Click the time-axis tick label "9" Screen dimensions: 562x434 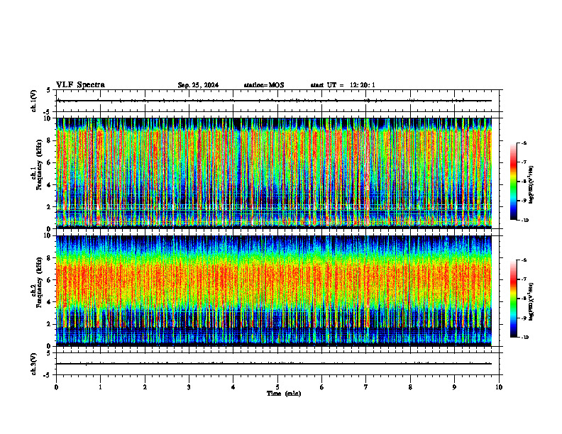coord(454,387)
